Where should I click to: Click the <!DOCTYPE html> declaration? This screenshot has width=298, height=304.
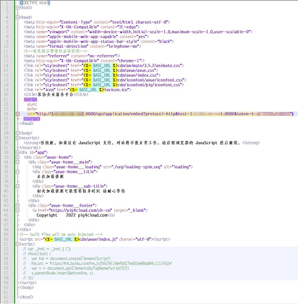[35, 3]
